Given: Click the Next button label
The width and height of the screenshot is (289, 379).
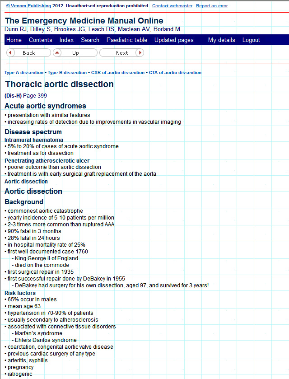Looking at the screenshot, I should click(x=122, y=53).
